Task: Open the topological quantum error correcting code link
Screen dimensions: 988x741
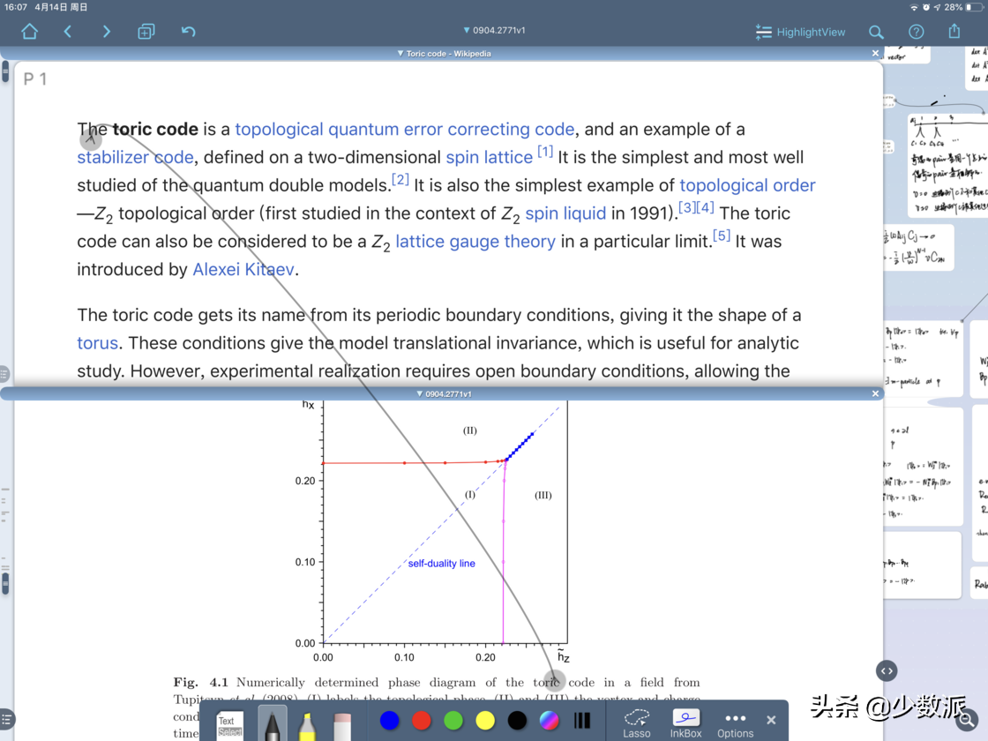Action: (405, 129)
